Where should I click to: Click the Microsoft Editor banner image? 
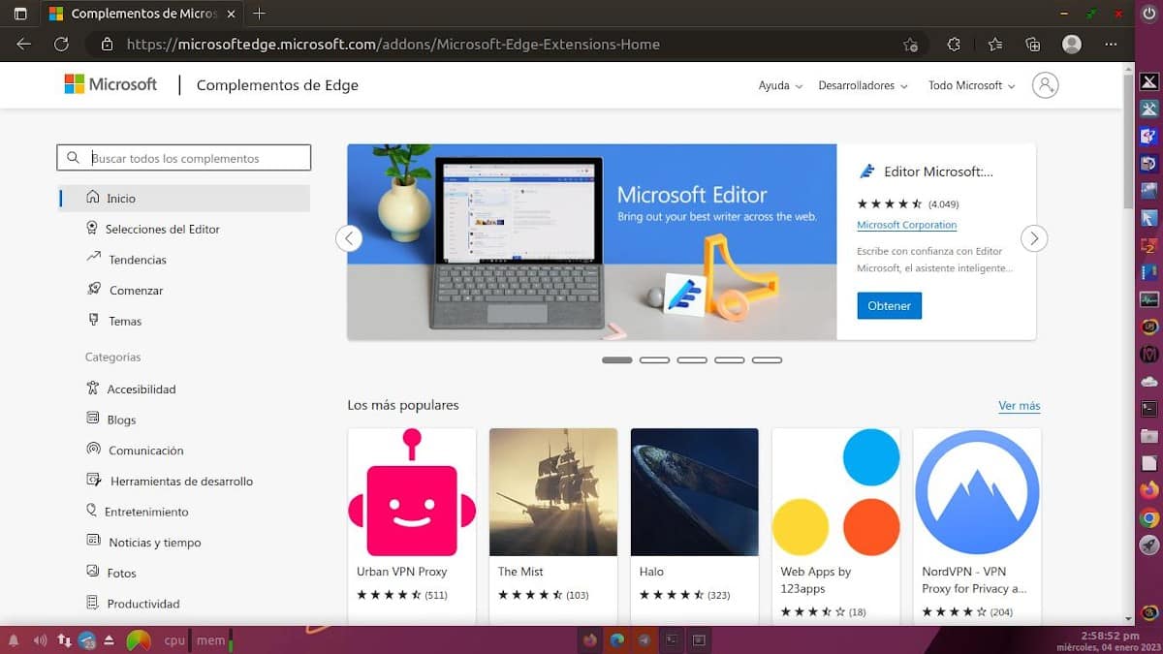click(591, 242)
